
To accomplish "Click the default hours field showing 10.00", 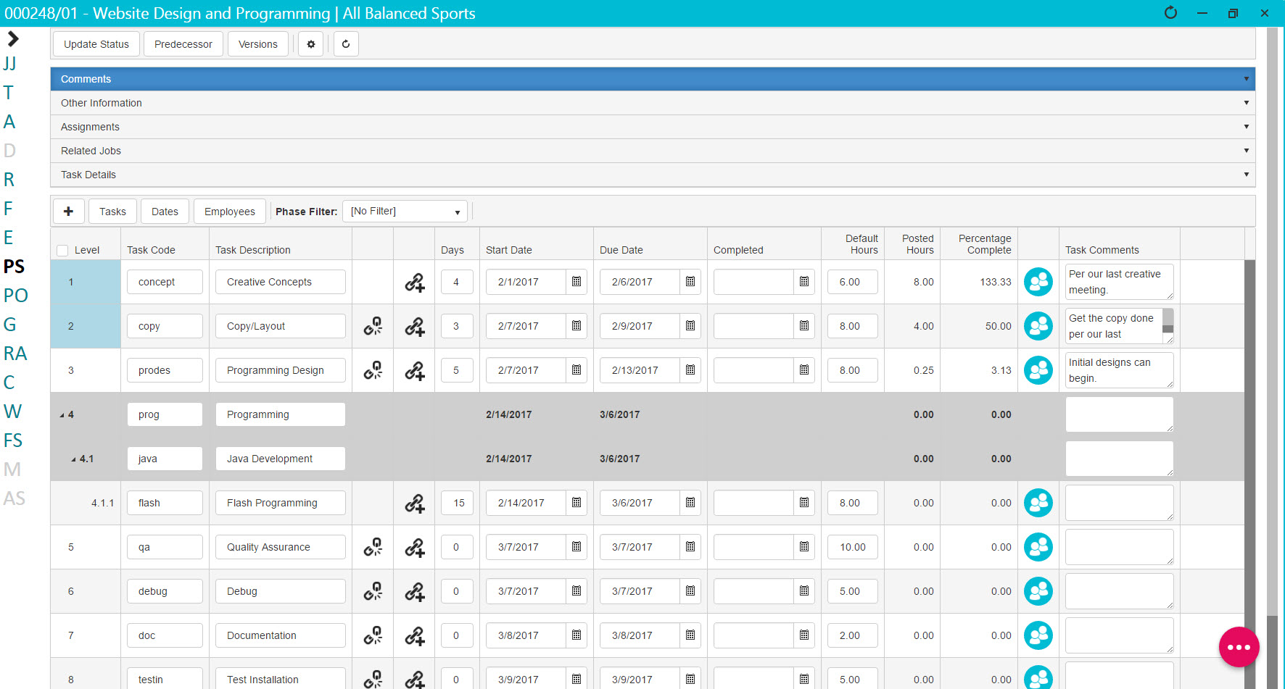I will click(852, 547).
